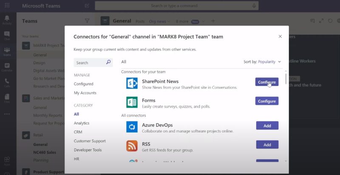Click the Azure DevOps connector icon
Viewport: 340px width, 175px height.
[x=132, y=127]
